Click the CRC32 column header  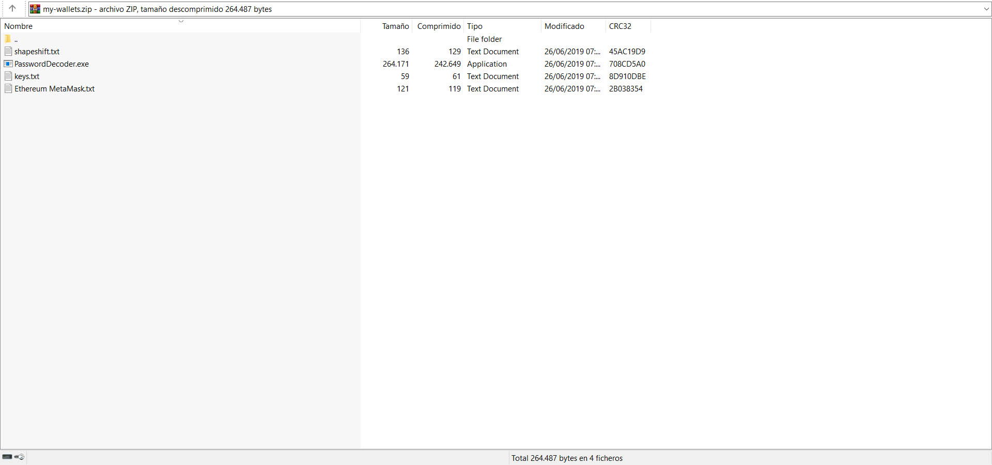(620, 26)
